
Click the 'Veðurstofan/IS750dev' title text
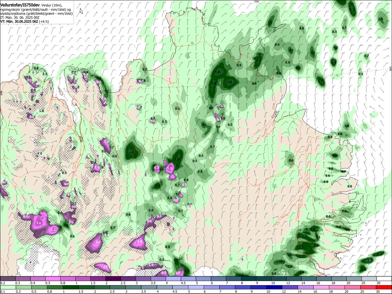[21, 5]
